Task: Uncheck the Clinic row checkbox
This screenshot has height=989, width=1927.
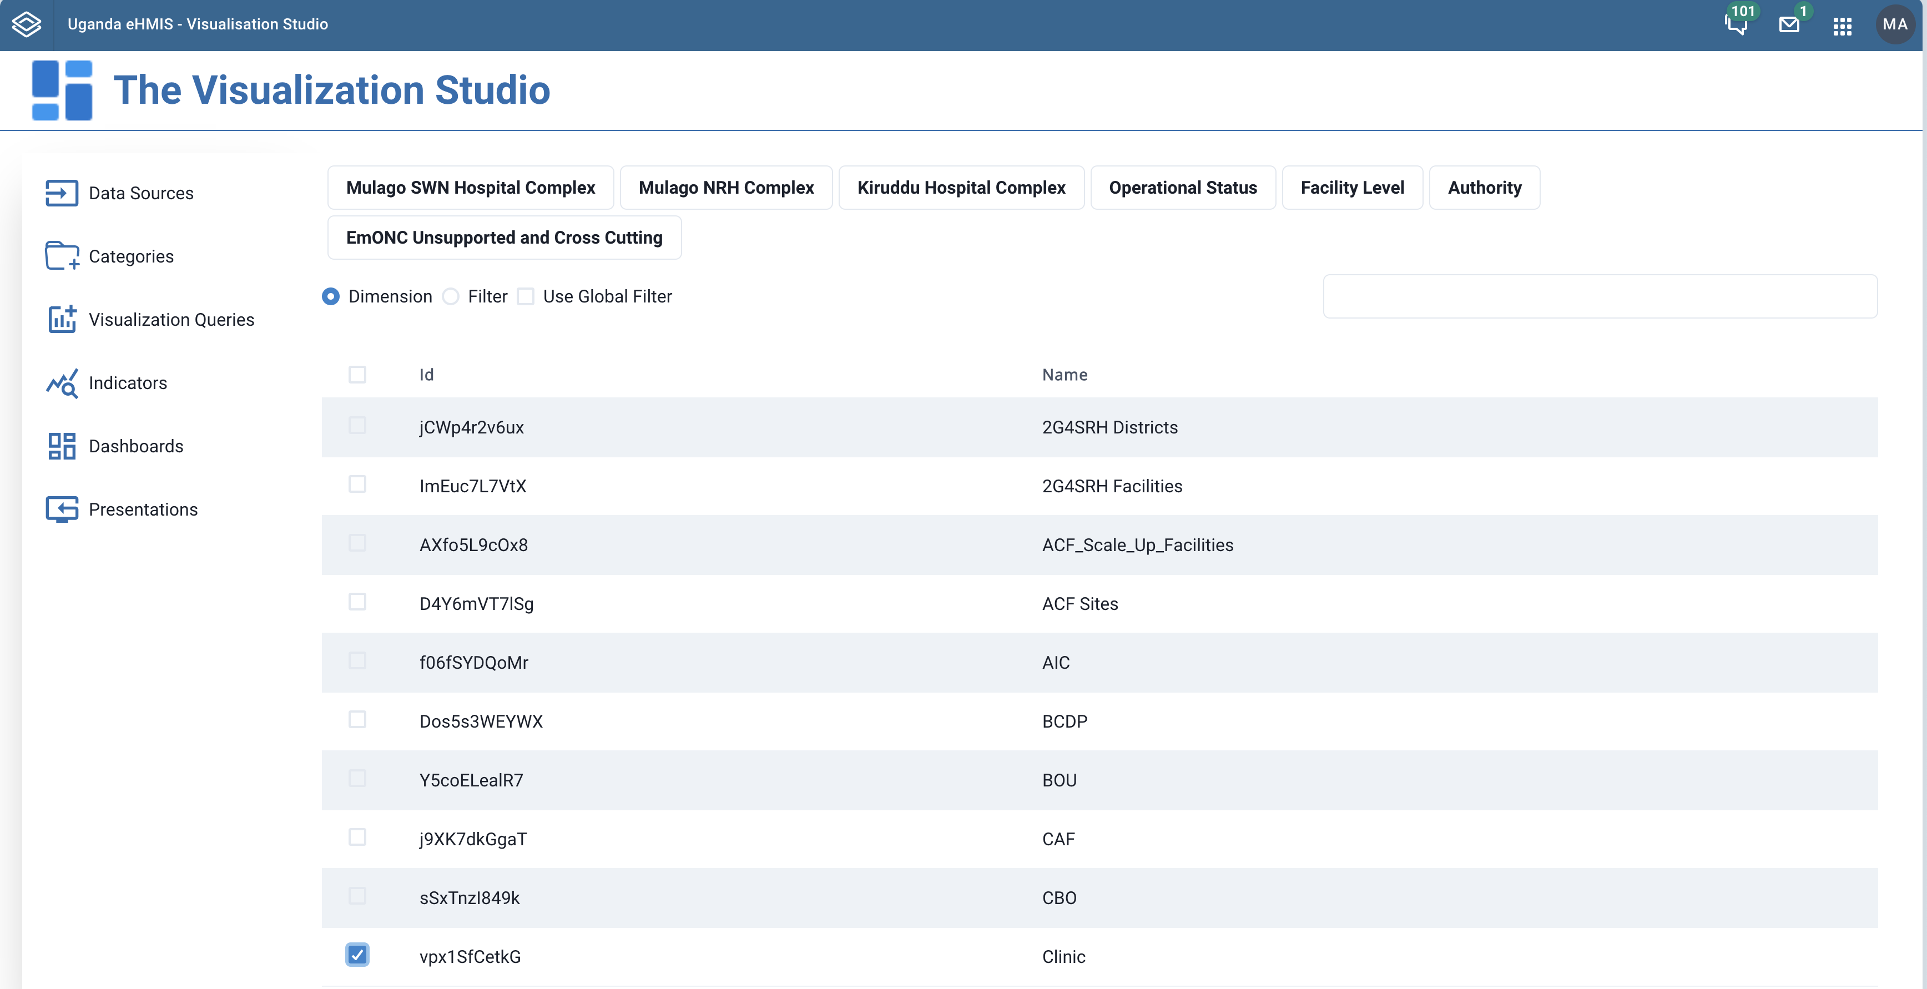Action: coord(357,955)
